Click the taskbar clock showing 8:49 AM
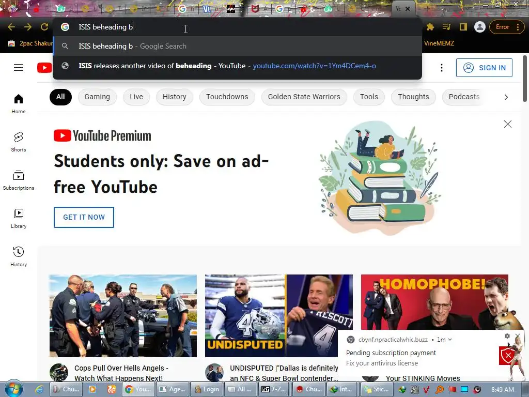 502,390
